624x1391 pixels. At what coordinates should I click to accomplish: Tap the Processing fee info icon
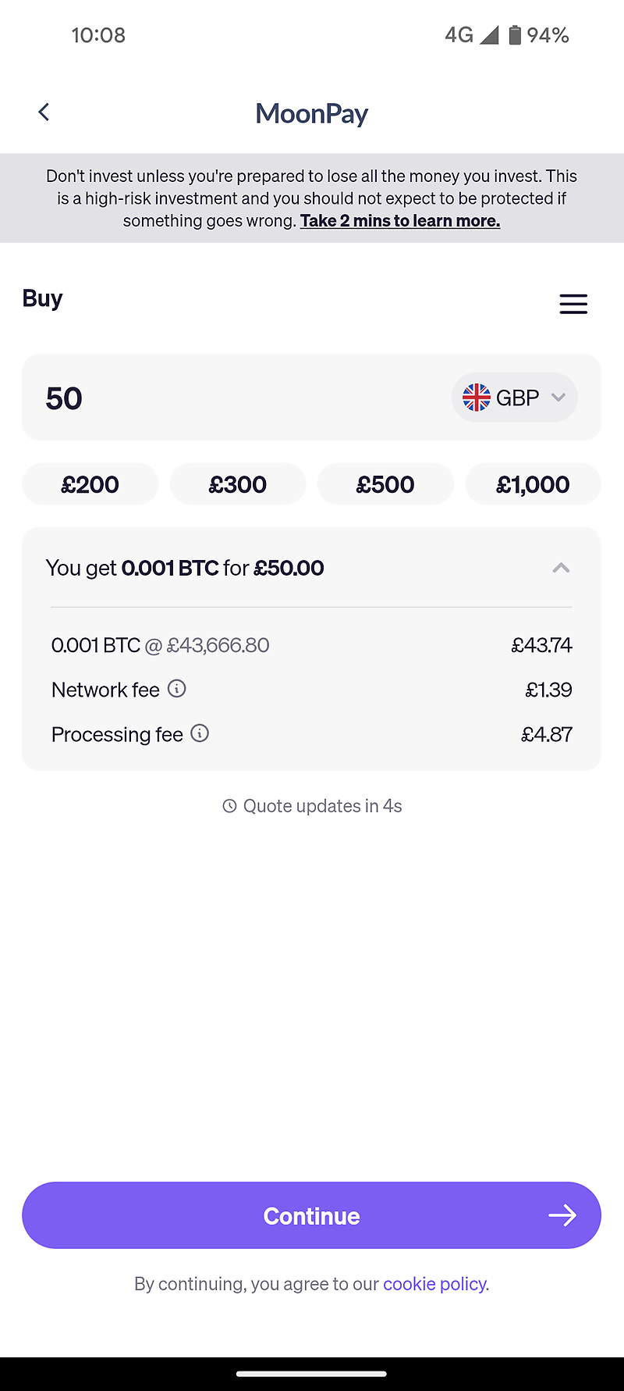(x=200, y=733)
